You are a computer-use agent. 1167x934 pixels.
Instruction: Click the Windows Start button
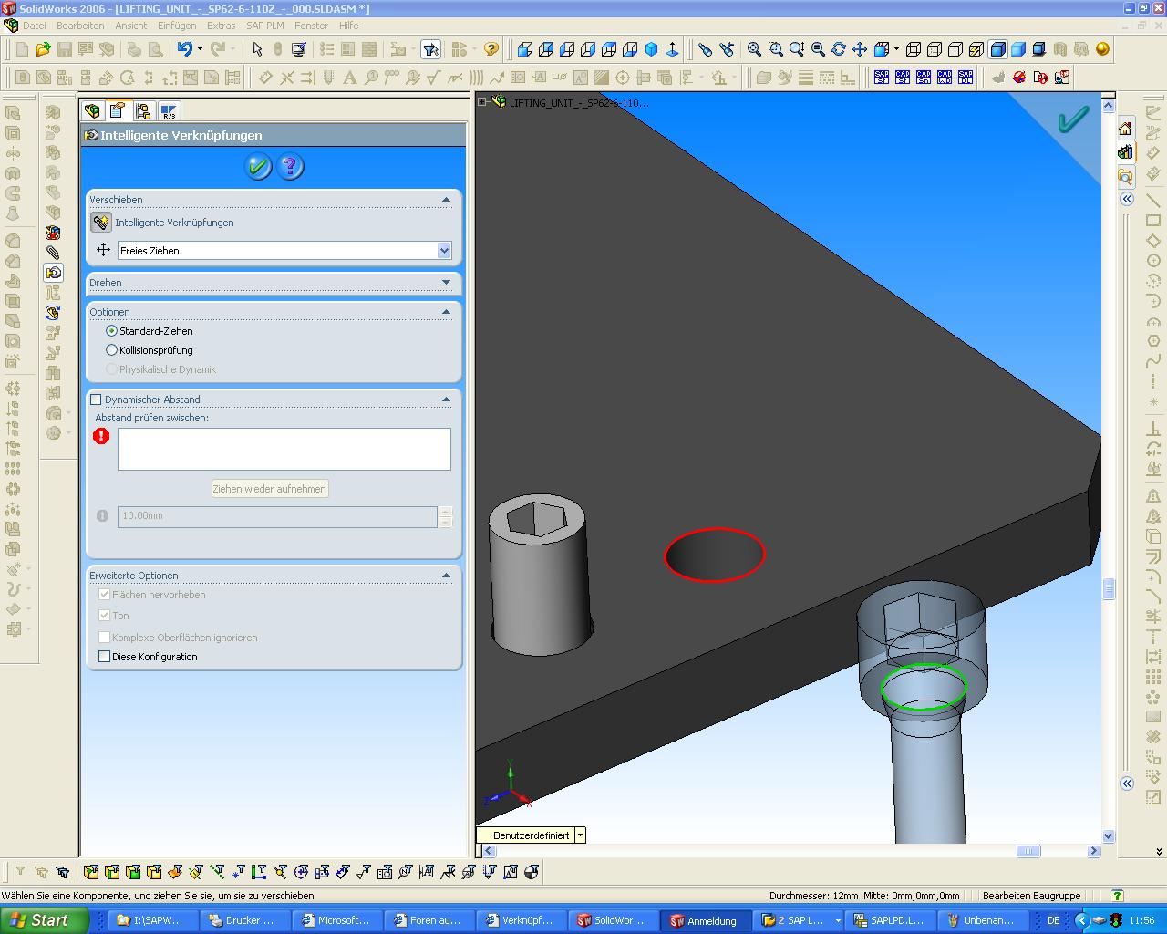[x=41, y=920]
